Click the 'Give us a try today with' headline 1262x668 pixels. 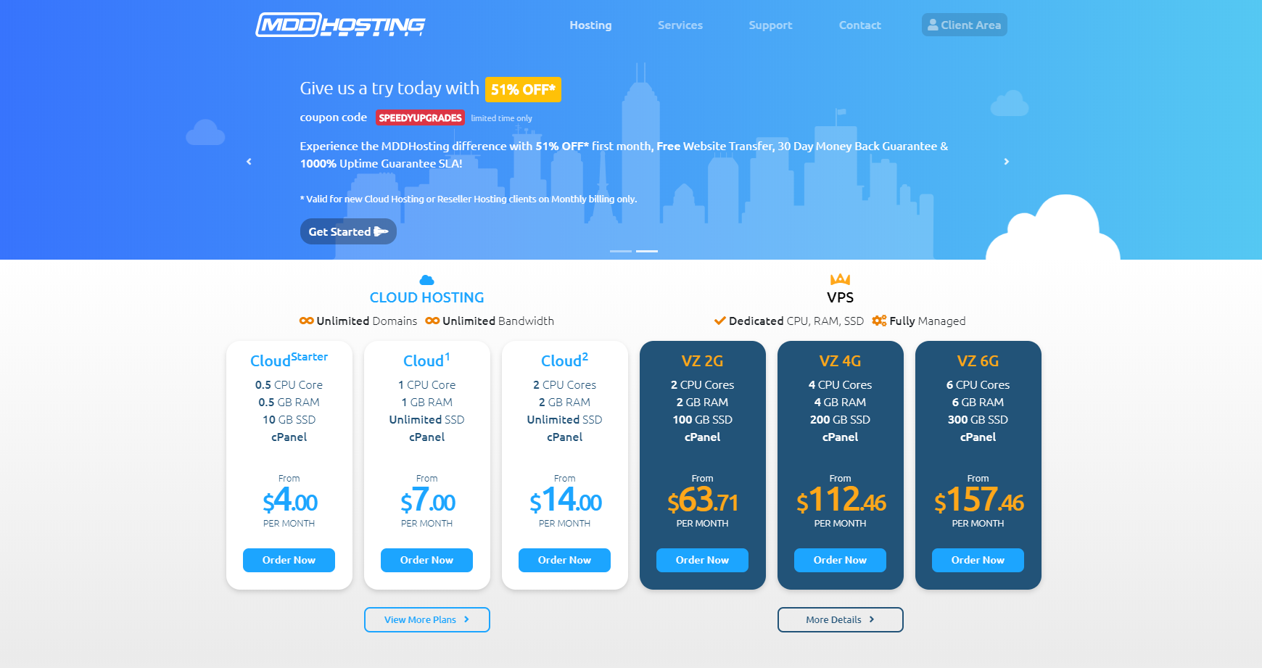point(389,88)
